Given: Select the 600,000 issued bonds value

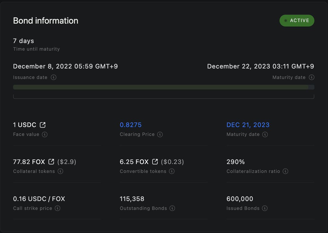Looking at the screenshot, I should click(x=240, y=199).
